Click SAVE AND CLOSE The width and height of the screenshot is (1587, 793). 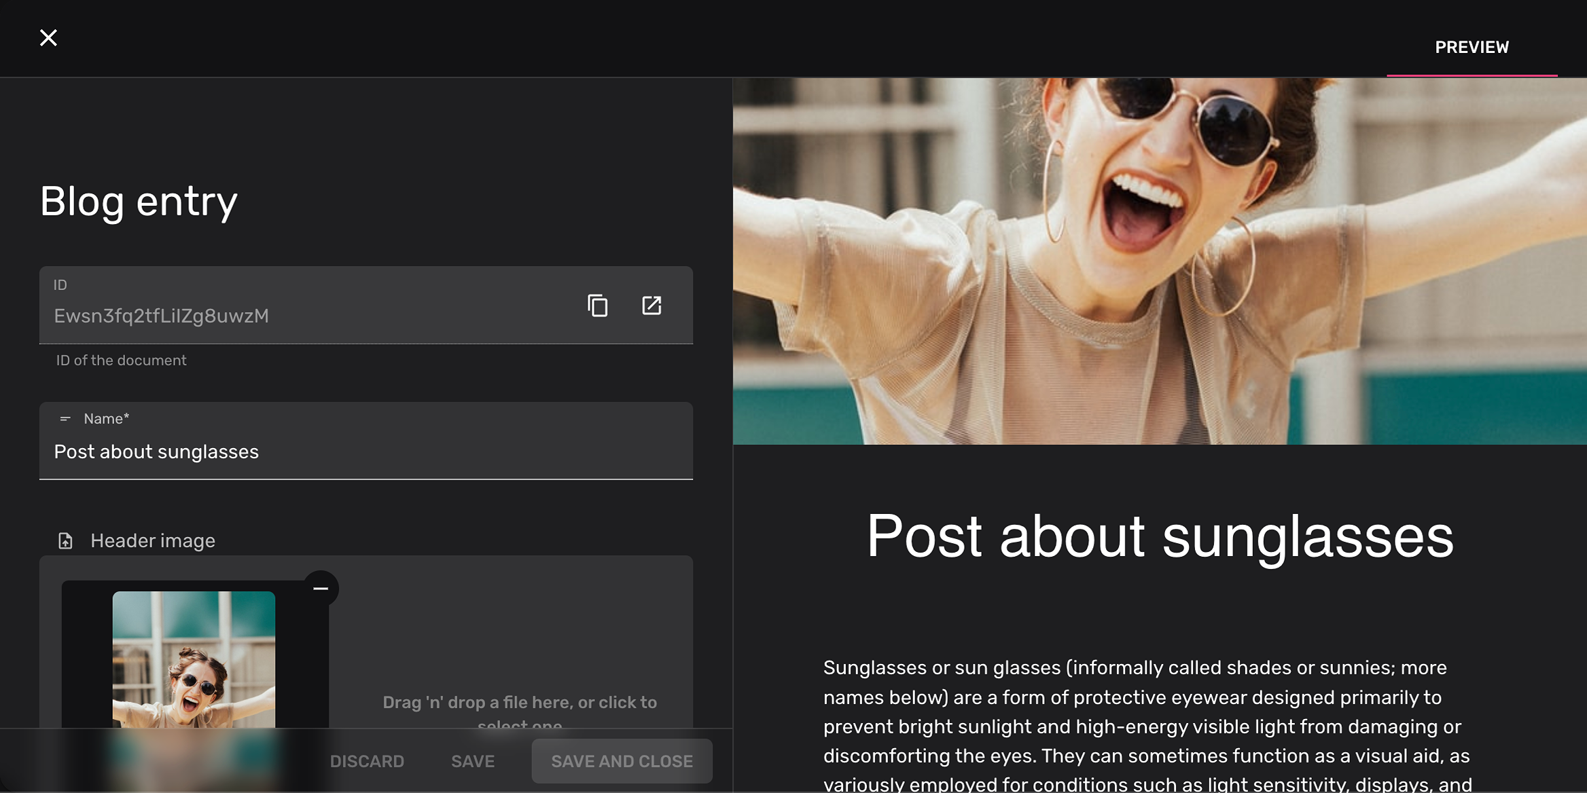tap(622, 761)
